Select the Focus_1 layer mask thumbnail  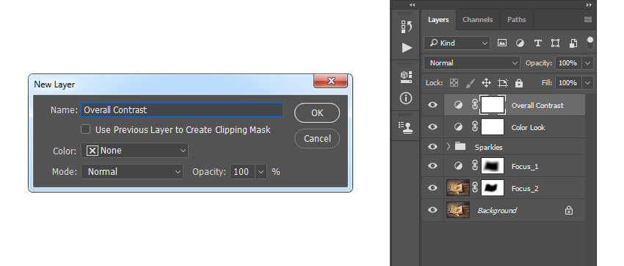pos(493,166)
